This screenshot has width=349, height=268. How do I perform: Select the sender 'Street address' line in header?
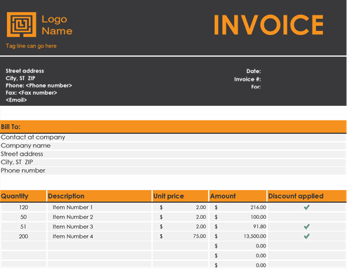(x=25, y=71)
